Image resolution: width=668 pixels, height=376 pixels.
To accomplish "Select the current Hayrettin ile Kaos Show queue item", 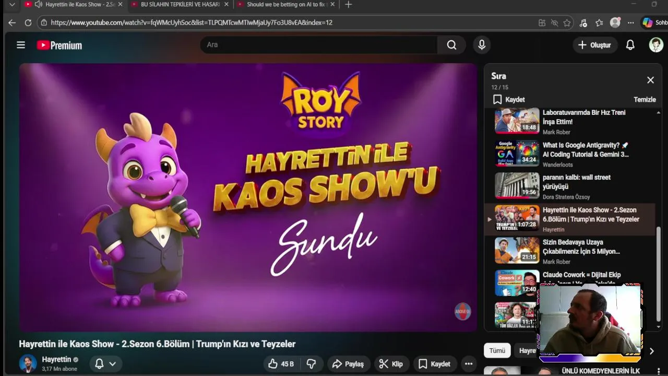I will pyautogui.click(x=570, y=219).
